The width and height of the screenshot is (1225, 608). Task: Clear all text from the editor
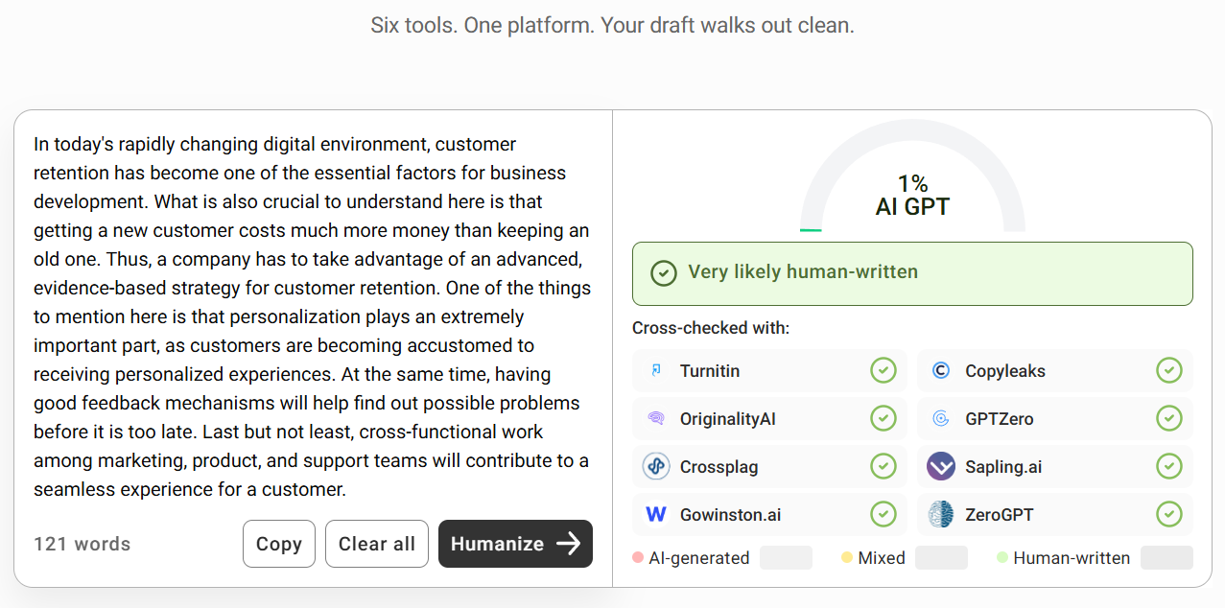pos(377,544)
